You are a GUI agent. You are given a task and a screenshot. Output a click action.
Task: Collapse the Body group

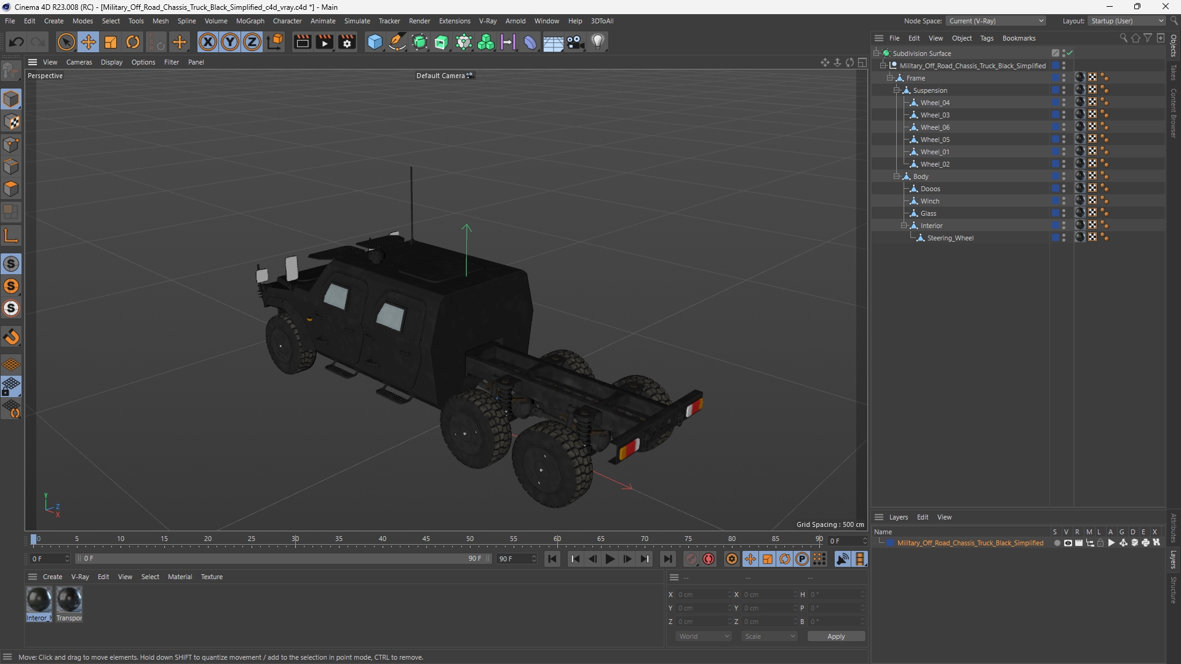(897, 176)
